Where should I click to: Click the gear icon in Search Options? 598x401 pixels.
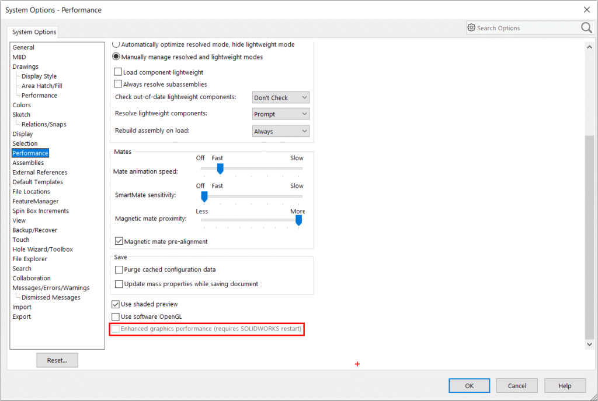pyautogui.click(x=471, y=28)
